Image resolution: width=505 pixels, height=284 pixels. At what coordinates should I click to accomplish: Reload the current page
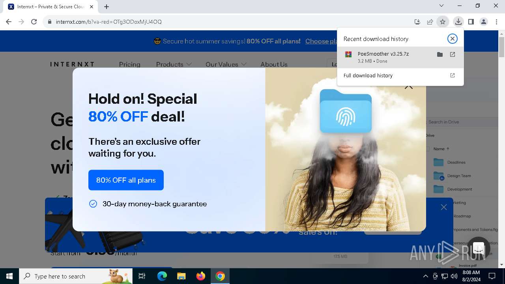pos(34,22)
